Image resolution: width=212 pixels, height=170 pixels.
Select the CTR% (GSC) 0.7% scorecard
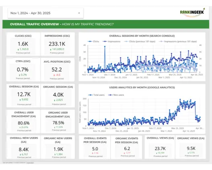click(x=23, y=70)
